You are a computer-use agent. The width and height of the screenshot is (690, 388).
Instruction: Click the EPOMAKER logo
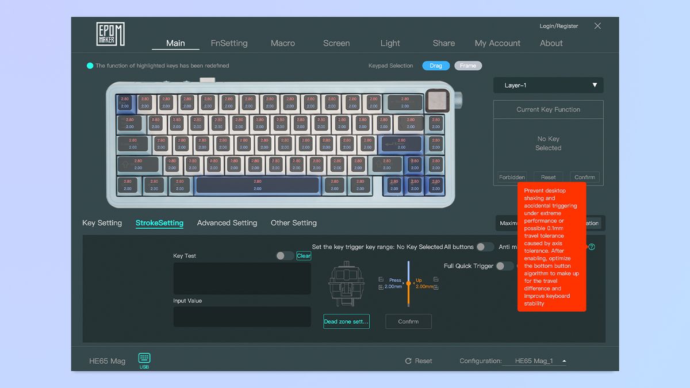[109, 34]
